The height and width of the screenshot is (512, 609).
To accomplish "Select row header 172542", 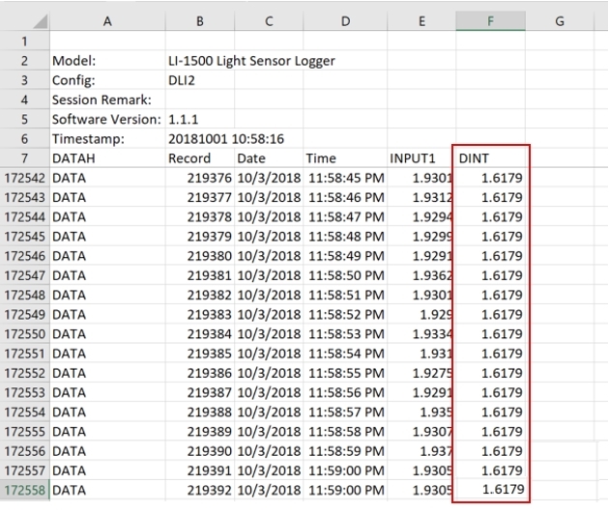I will click(x=24, y=178).
